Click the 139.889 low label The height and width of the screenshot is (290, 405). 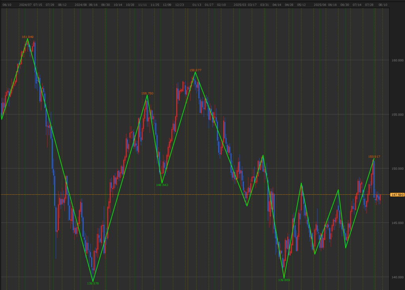pyautogui.click(x=284, y=280)
